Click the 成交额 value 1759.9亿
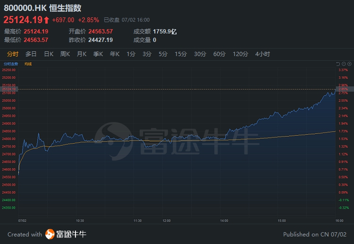The width and height of the screenshot is (354, 244). [x=165, y=32]
